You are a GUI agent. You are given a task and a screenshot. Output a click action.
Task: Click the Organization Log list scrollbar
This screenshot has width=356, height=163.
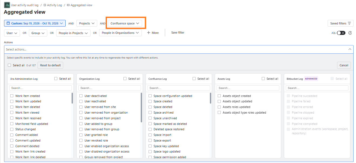pos(142,108)
